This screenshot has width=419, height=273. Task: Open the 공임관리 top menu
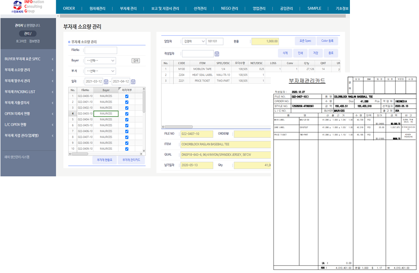pos(286,8)
